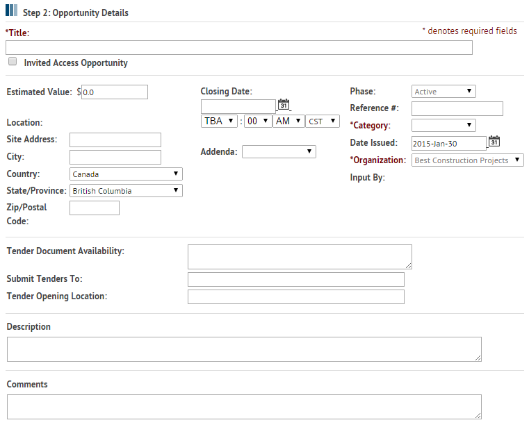Expand the Organization dropdown
The image size is (529, 427).
tap(468, 160)
